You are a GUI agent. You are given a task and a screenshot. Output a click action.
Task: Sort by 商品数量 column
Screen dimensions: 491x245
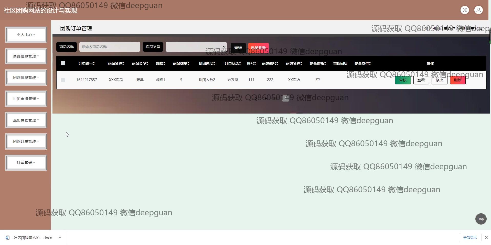181,63
